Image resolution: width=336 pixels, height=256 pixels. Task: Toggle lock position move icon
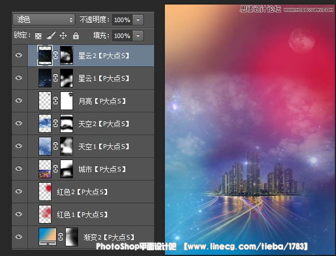point(63,35)
